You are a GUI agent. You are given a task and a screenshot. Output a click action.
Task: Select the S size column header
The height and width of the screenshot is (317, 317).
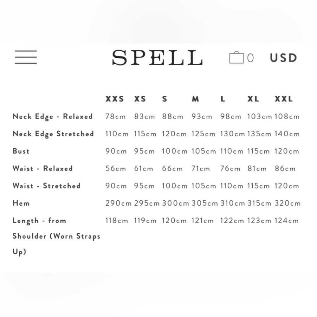pos(165,99)
